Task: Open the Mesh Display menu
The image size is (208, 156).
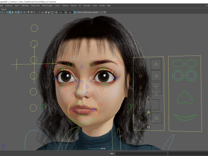Action: (47, 6)
